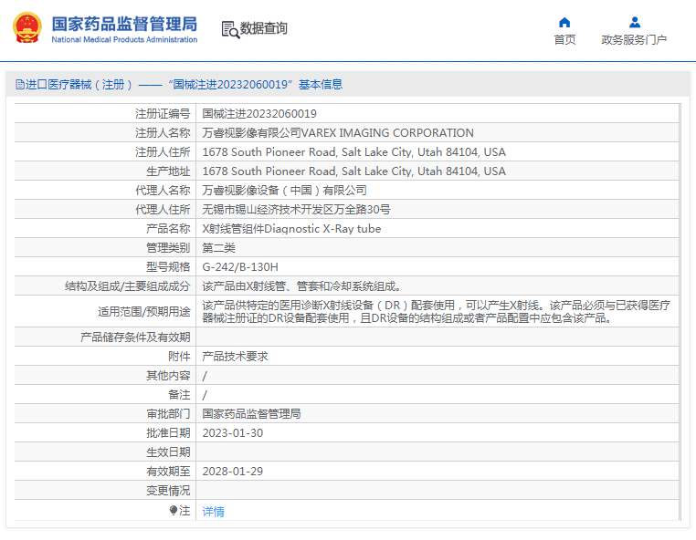Click the 代理人名称 label
This screenshot has height=540, width=696.
(163, 191)
